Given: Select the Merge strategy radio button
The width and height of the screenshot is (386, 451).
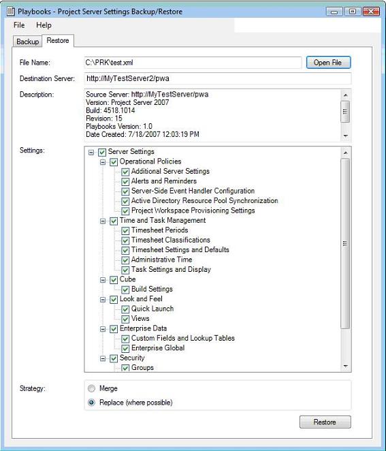Looking at the screenshot, I should [91, 388].
